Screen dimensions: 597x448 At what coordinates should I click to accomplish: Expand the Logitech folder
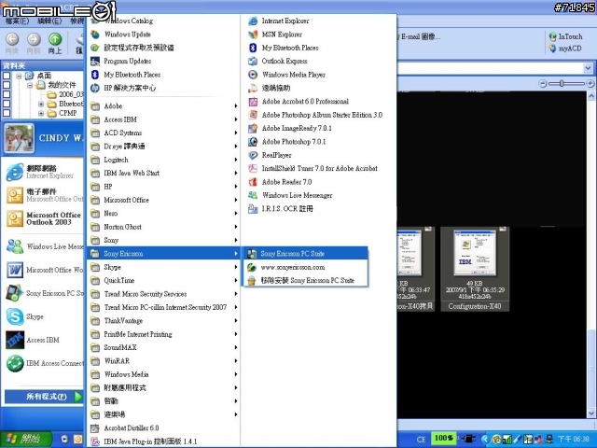click(164, 160)
